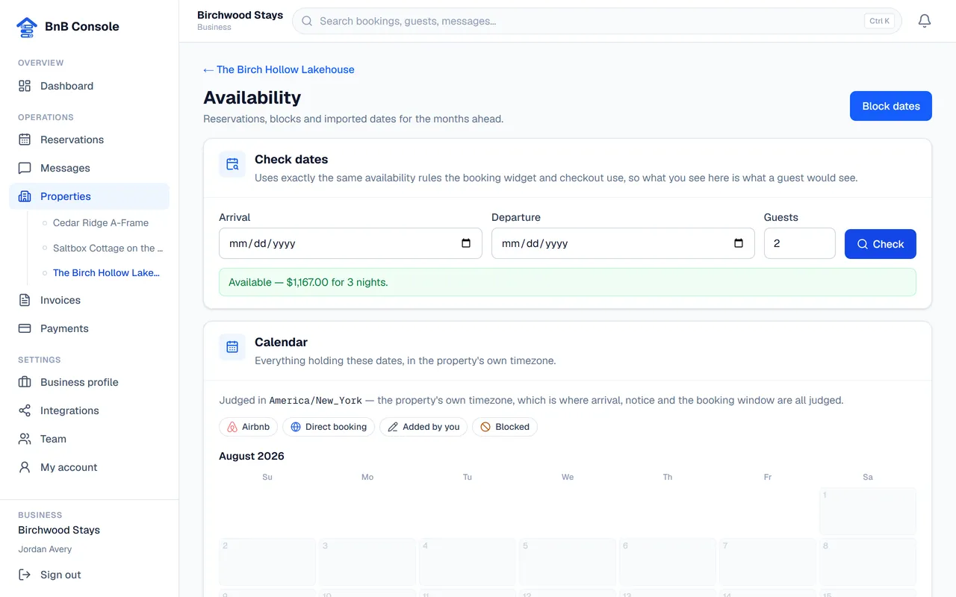
Task: Open Messages in sidebar
Action: click(x=90, y=168)
